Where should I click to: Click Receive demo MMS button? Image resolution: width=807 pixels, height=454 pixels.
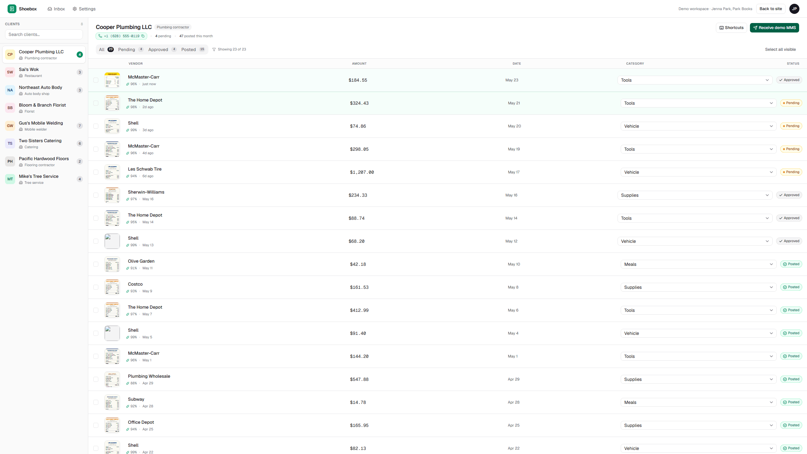(x=774, y=28)
